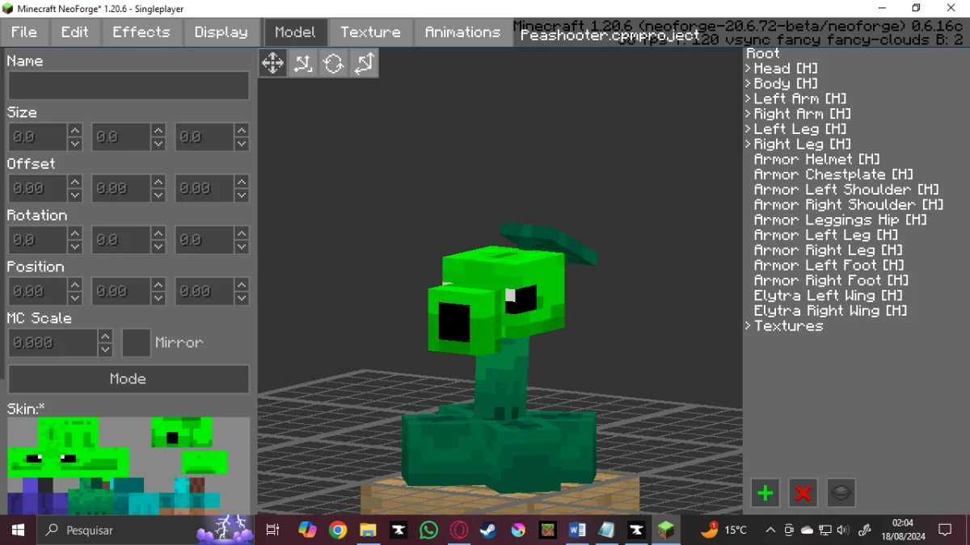Click the red X delete-element button
The width and height of the screenshot is (970, 545).
point(803,493)
